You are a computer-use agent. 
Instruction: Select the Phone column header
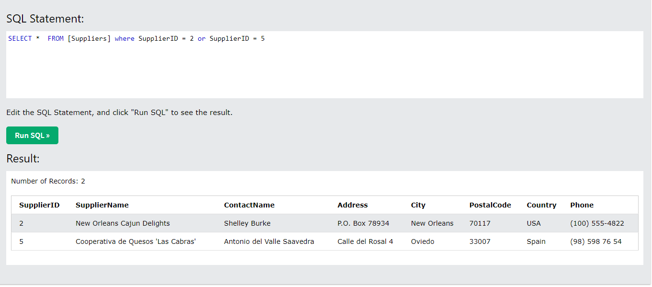582,205
